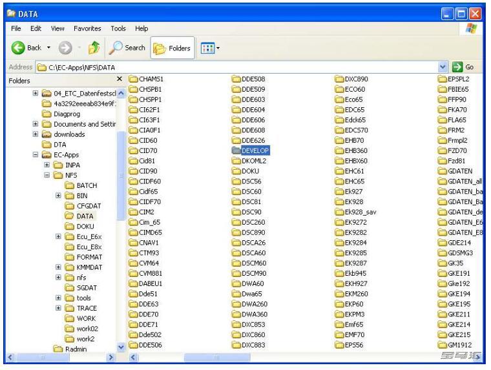
Task: Expand the Ecu_E6x tree node
Action: point(58,236)
